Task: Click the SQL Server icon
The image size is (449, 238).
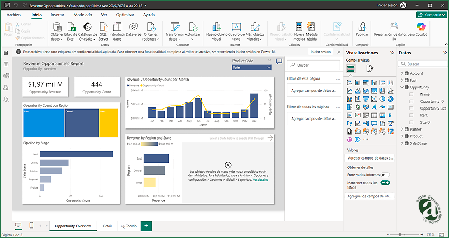Action: (x=104, y=32)
